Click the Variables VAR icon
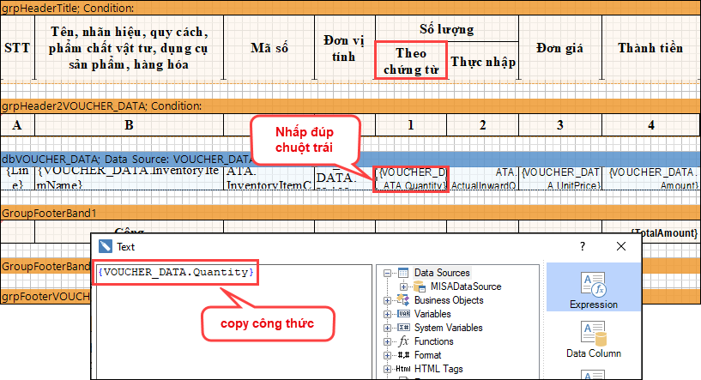Screen dimensions: 701x380 pos(404,314)
